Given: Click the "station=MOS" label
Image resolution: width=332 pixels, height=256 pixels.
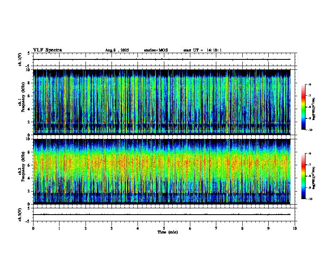Looking at the screenshot, I should click(156, 50).
